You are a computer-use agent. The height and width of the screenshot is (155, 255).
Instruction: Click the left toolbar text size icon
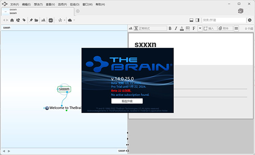pos(43,20)
